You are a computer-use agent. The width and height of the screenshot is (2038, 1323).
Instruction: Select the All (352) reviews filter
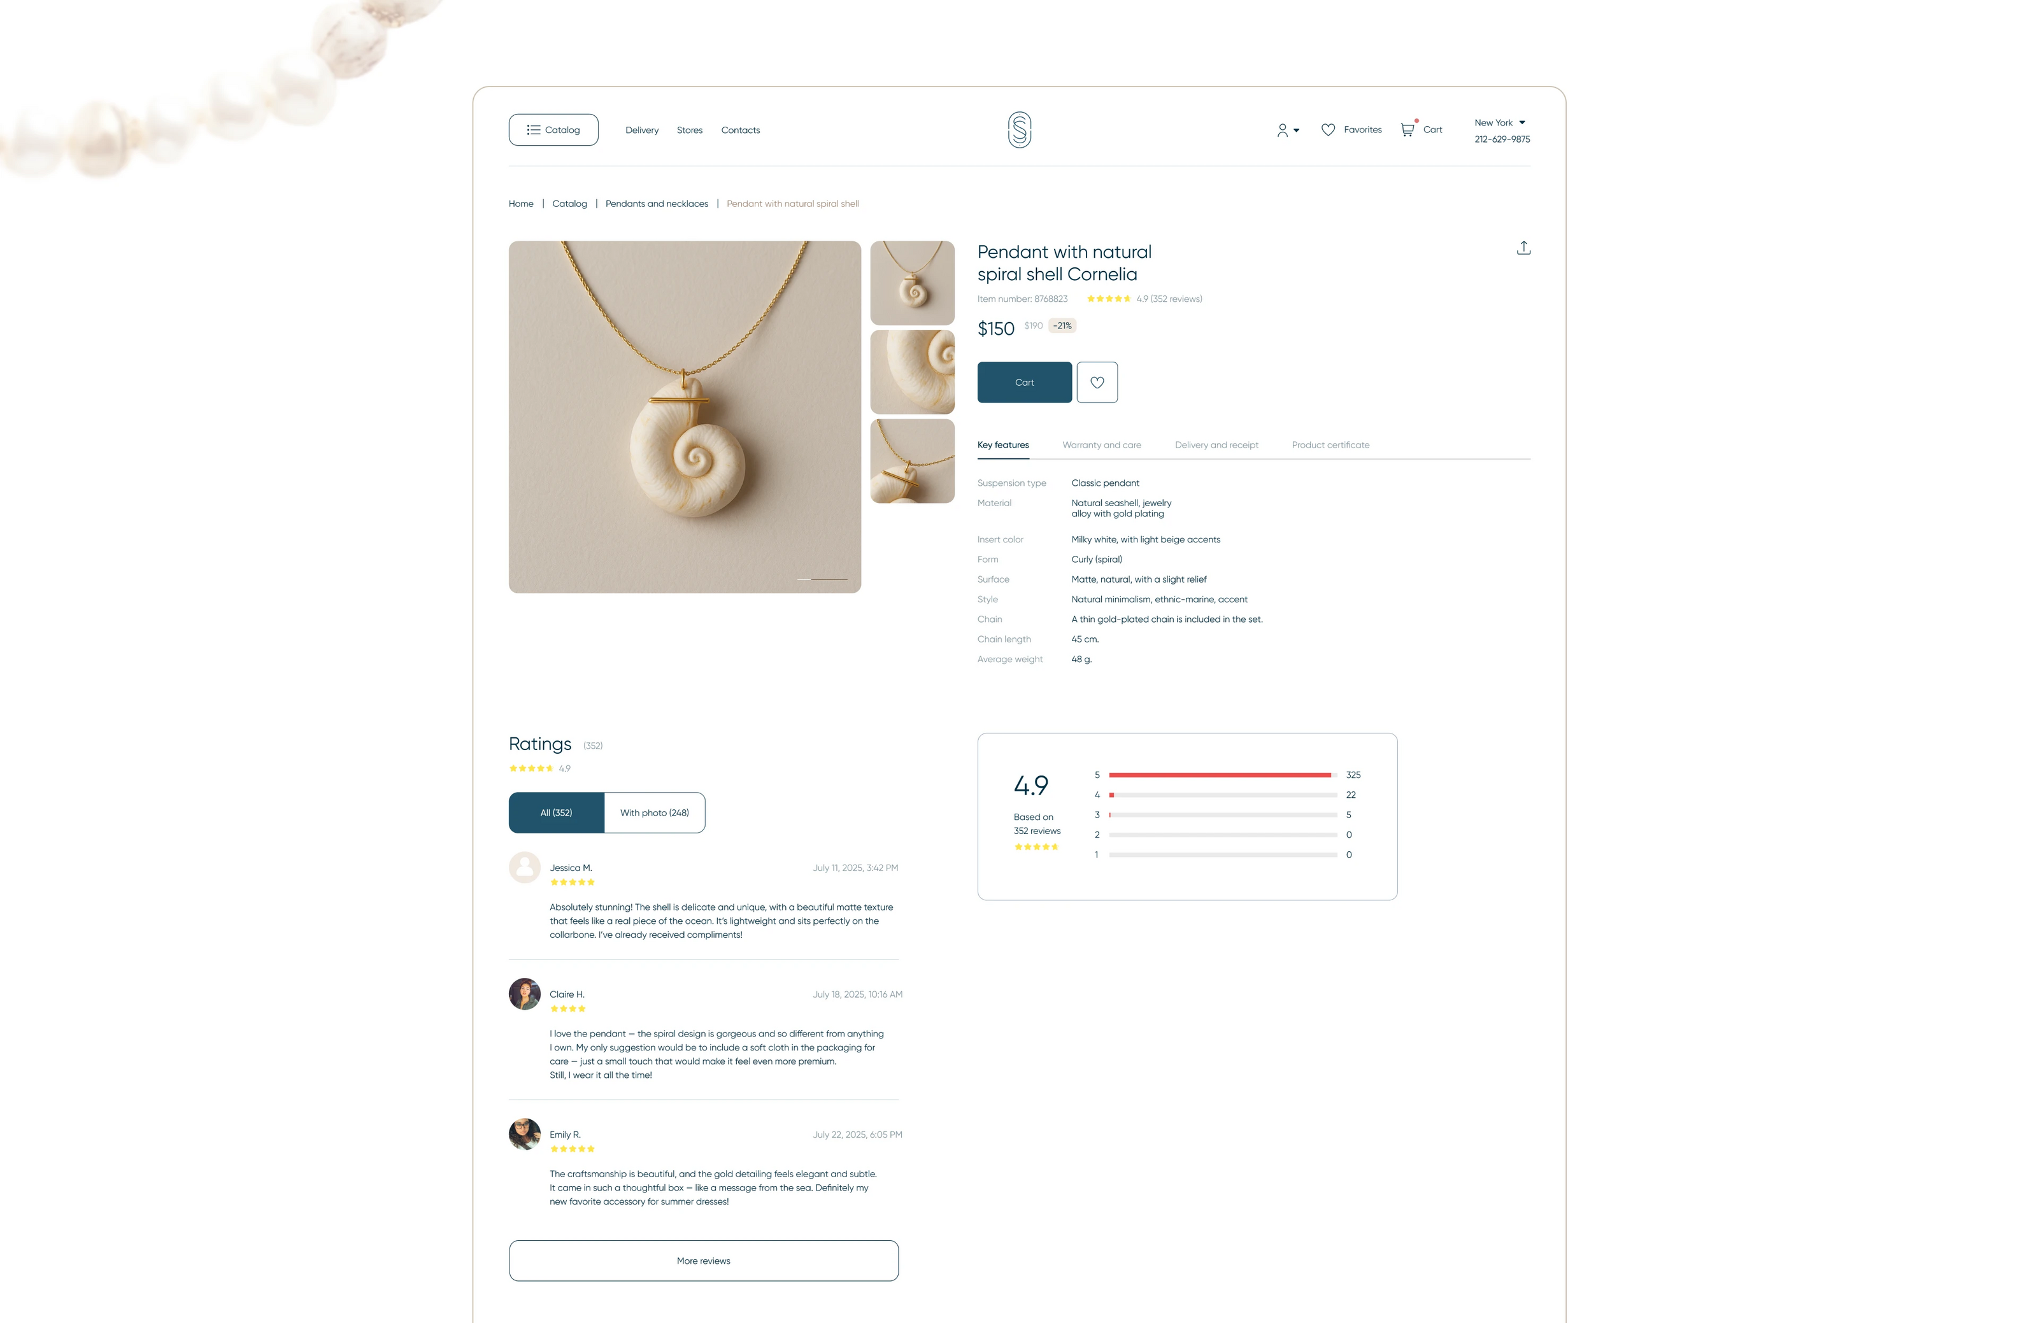tap(557, 813)
